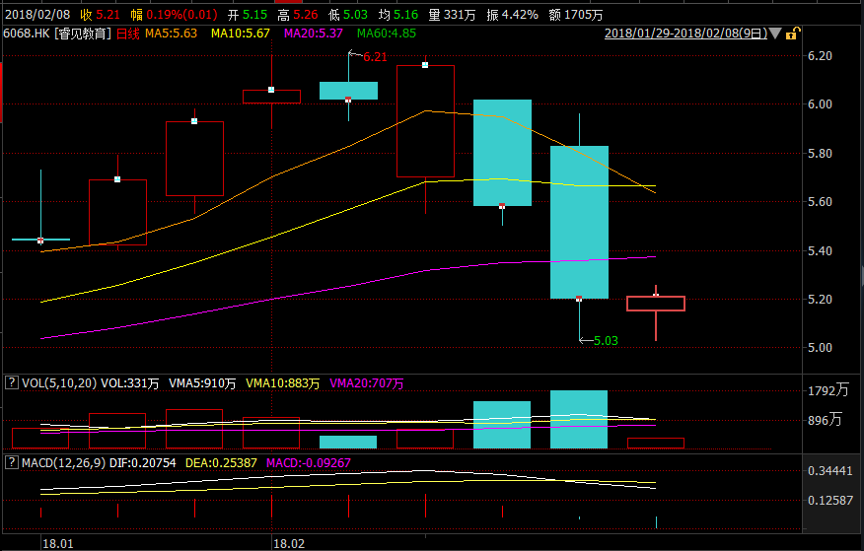This screenshot has height=551, width=864.
Task: Click the tallest cyan volume bar
Action: pos(579,419)
